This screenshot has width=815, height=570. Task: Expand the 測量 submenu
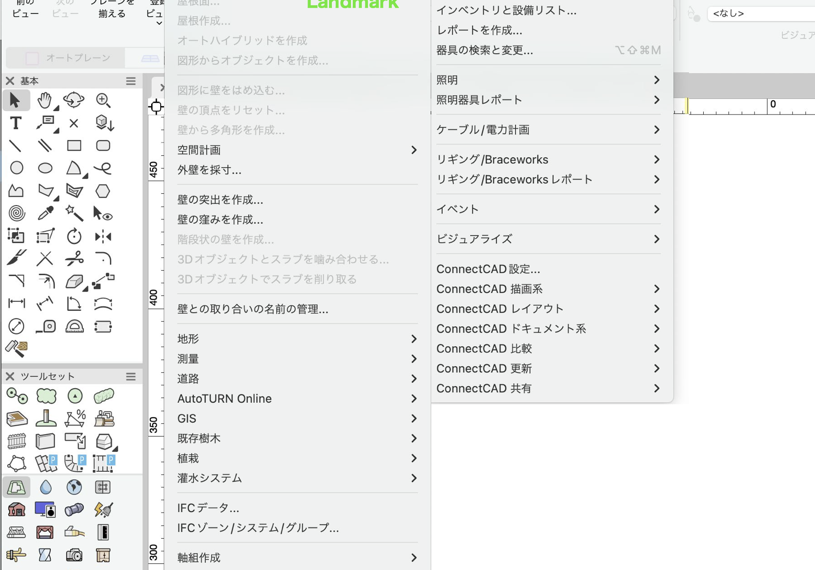click(297, 359)
